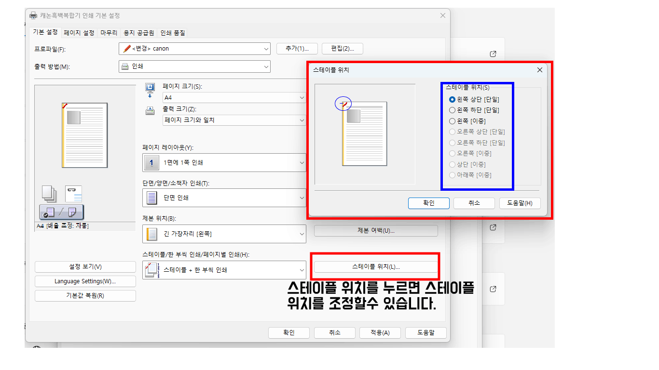The width and height of the screenshot is (659, 370).
Task: Click the 1-page-per-sheet layout icon
Action: pyautogui.click(x=151, y=162)
